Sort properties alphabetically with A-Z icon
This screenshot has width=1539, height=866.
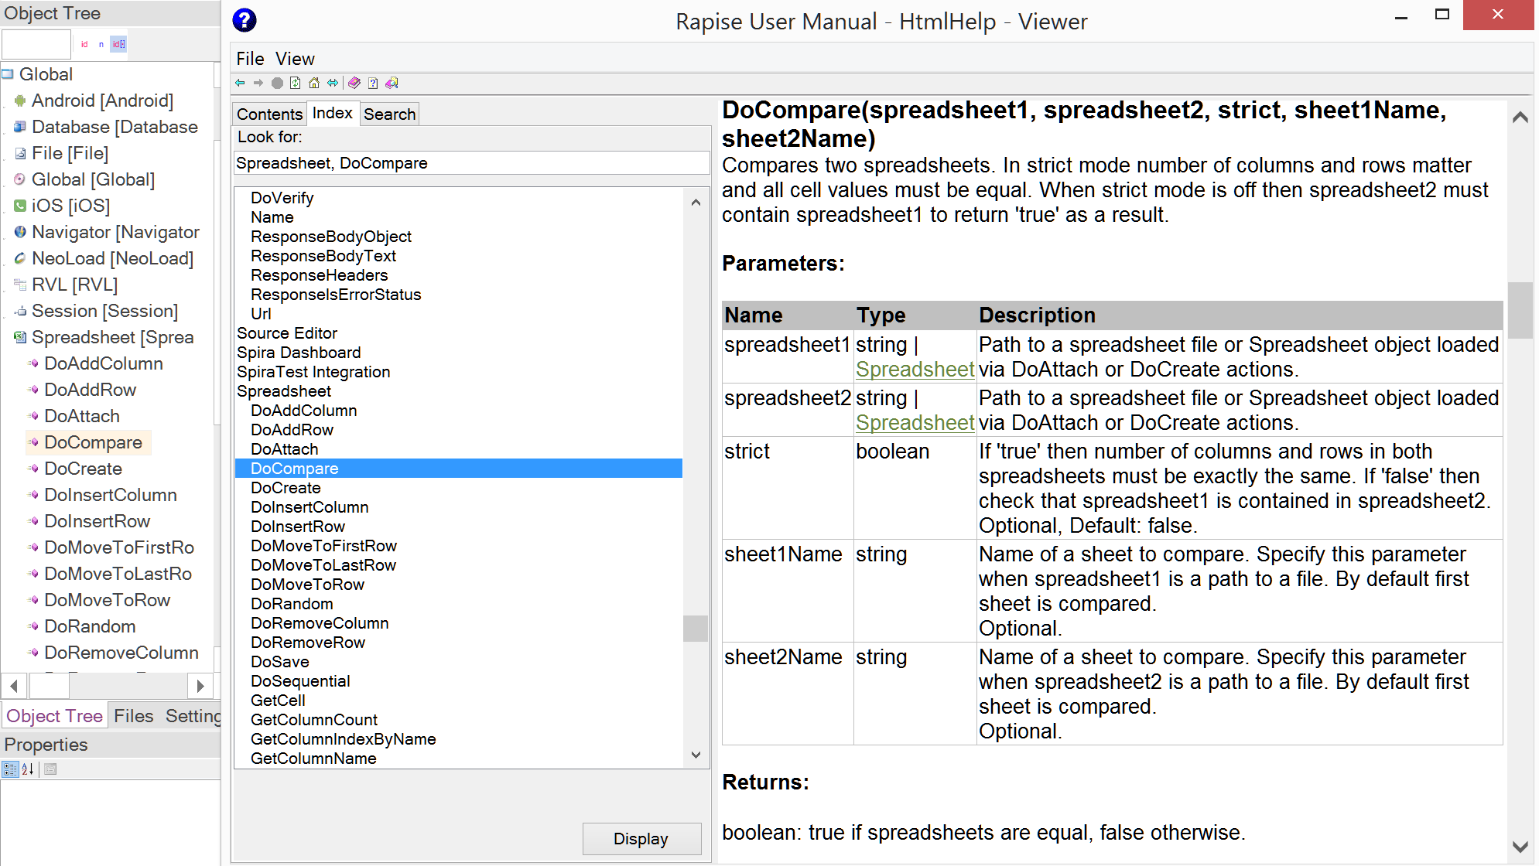(x=28, y=769)
